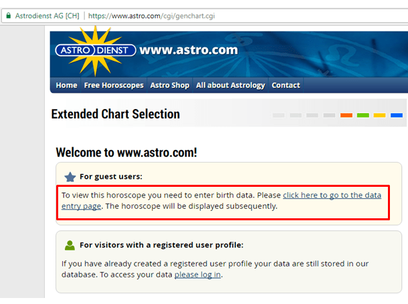The image size is (408, 304).
Task: Click the www.astro.com banner title
Action: point(189,50)
